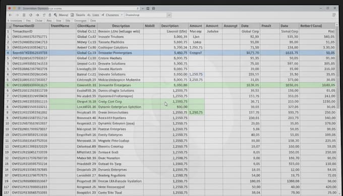Click row header number 117
Image resolution: width=343 pixels, height=196 pixels.
[x=7, y=187]
